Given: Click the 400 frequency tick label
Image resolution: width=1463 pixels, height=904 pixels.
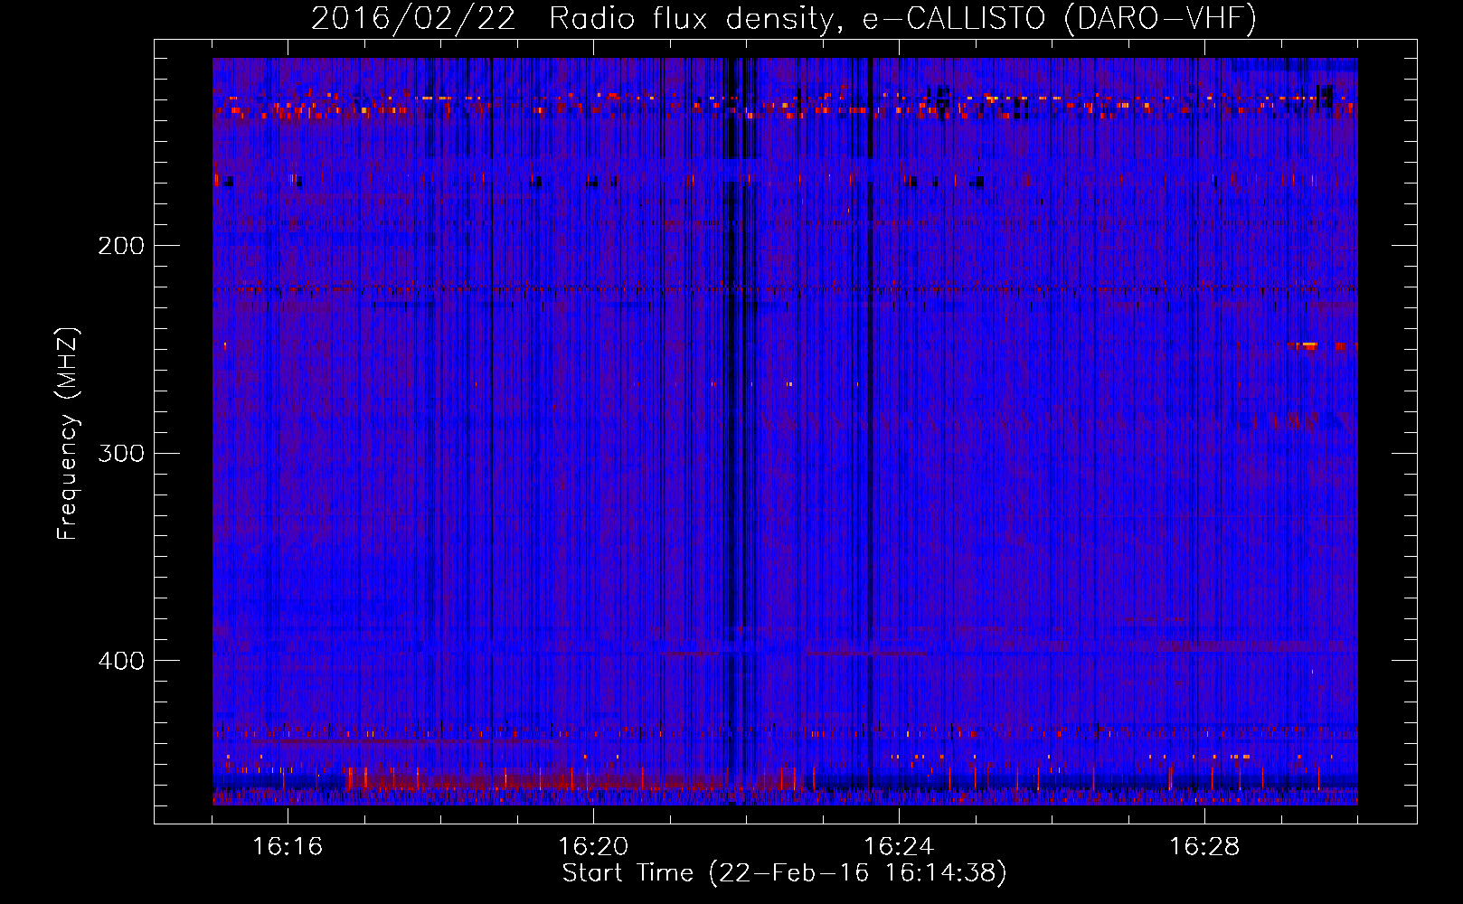Looking at the screenshot, I should 121,661.
